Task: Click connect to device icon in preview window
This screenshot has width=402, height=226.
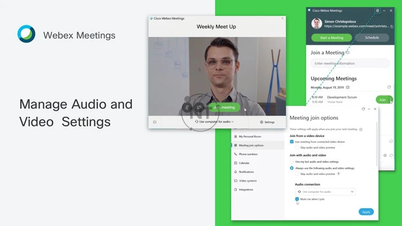Action: (154, 122)
